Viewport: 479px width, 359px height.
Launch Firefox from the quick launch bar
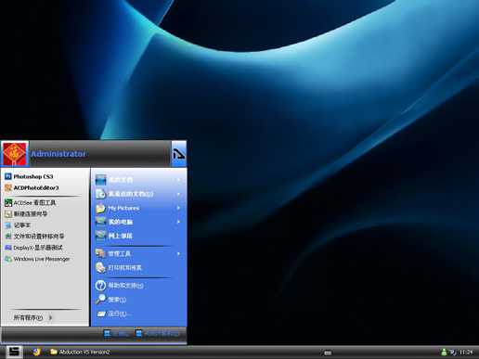point(37,352)
